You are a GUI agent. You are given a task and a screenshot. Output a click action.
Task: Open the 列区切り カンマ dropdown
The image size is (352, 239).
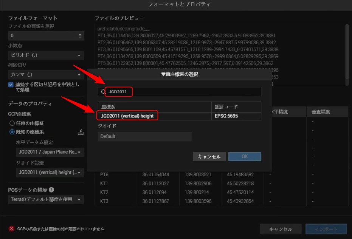[x=46, y=75]
